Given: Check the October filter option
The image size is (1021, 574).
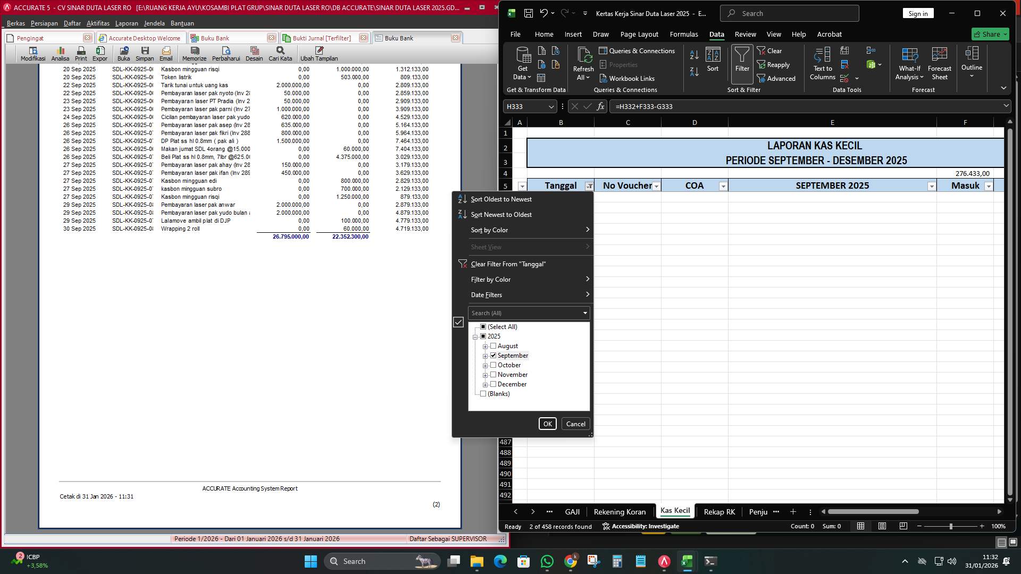Looking at the screenshot, I should [x=493, y=365].
